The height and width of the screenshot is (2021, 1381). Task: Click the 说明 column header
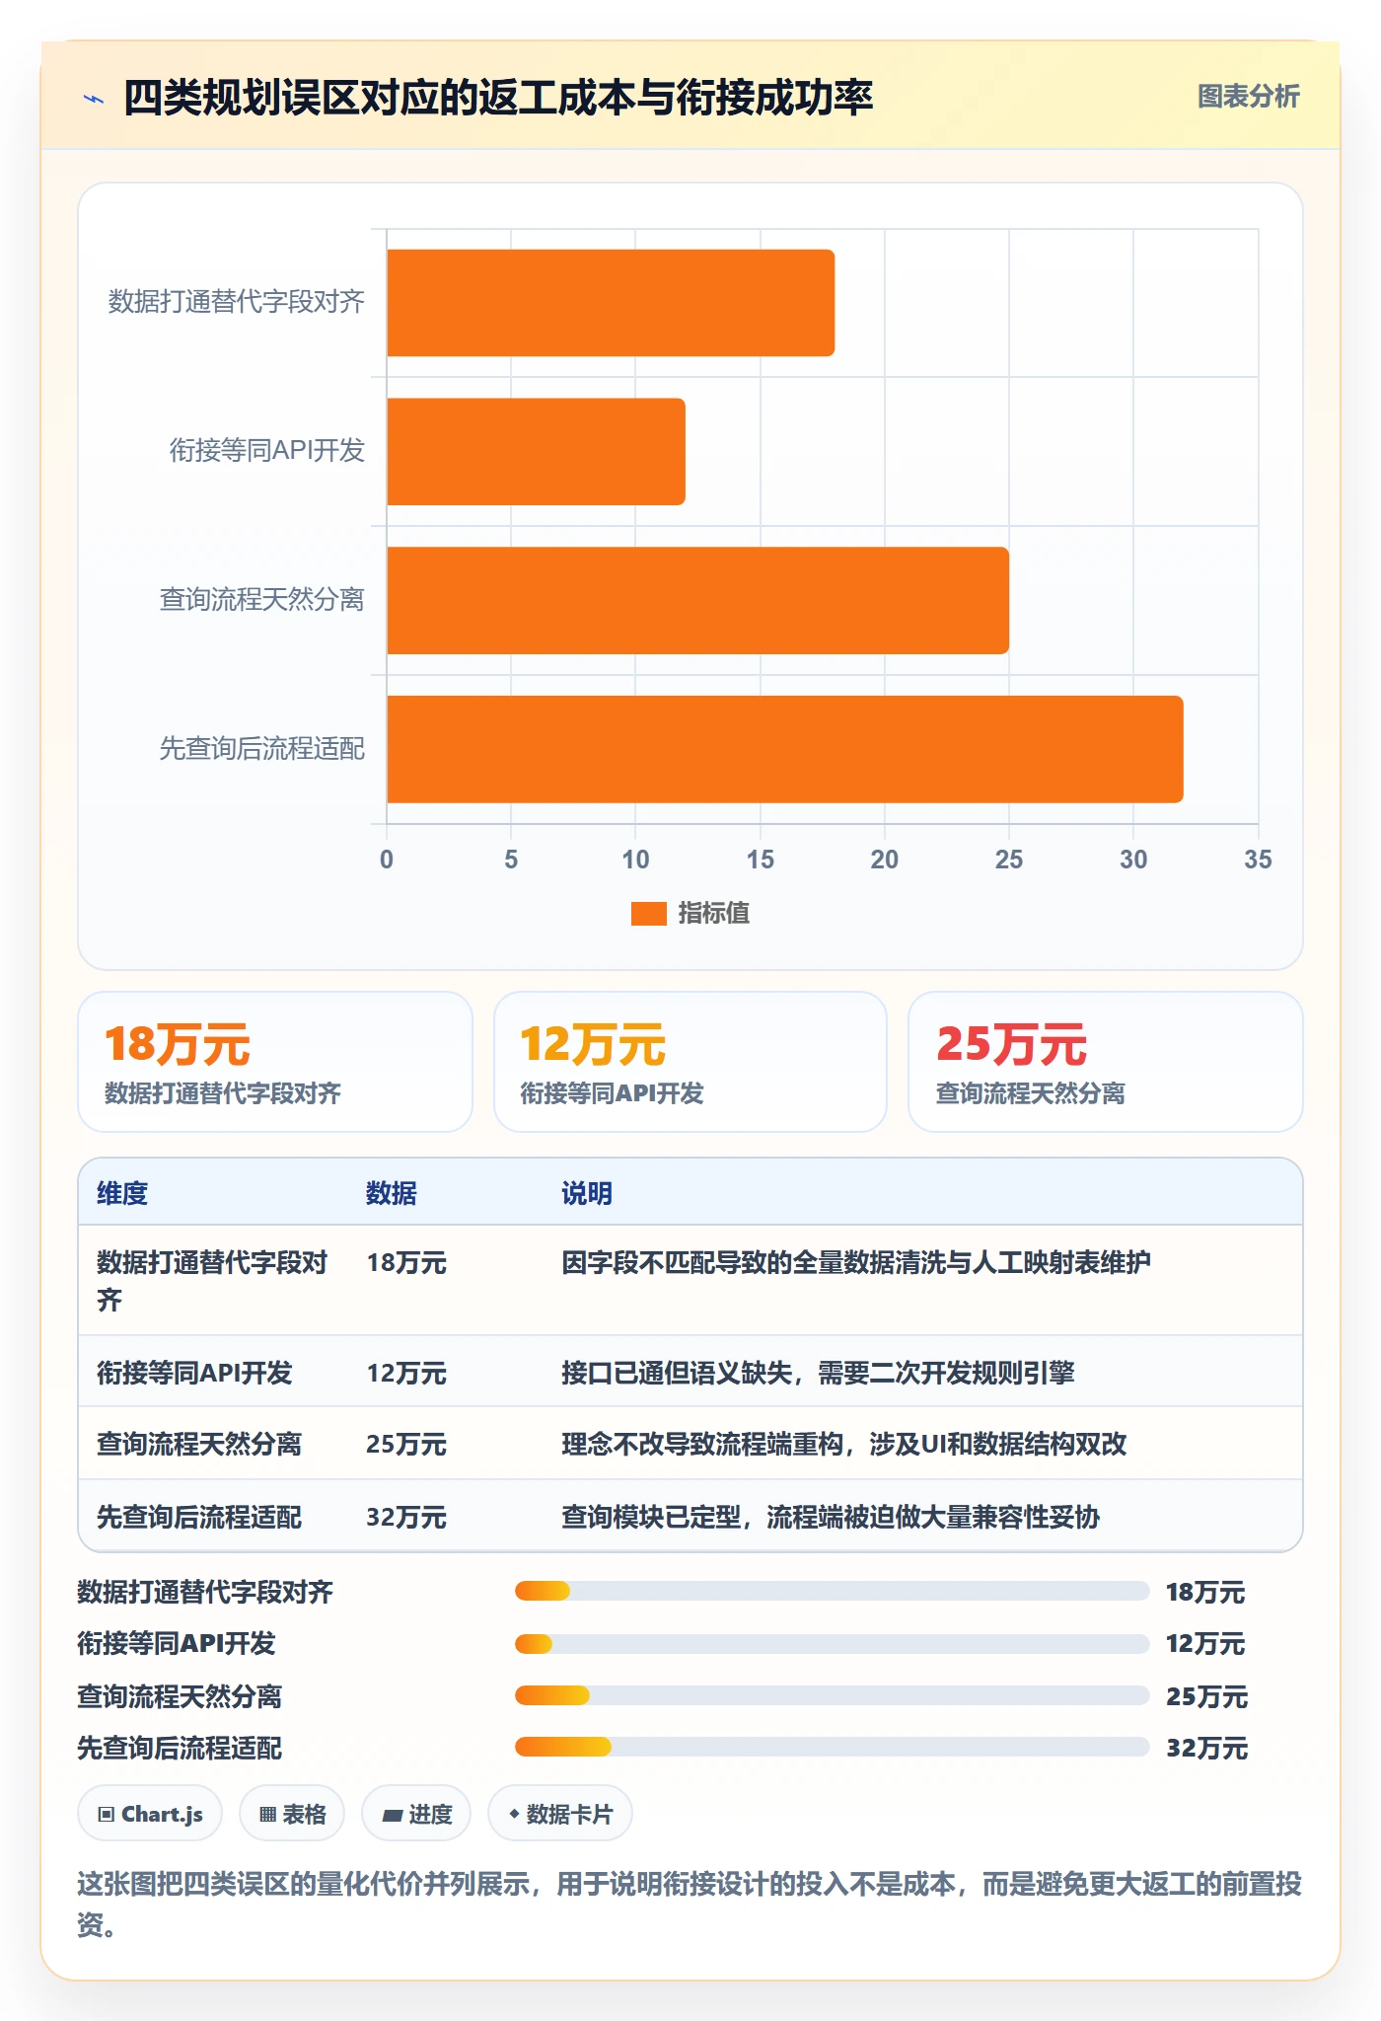587,1193
